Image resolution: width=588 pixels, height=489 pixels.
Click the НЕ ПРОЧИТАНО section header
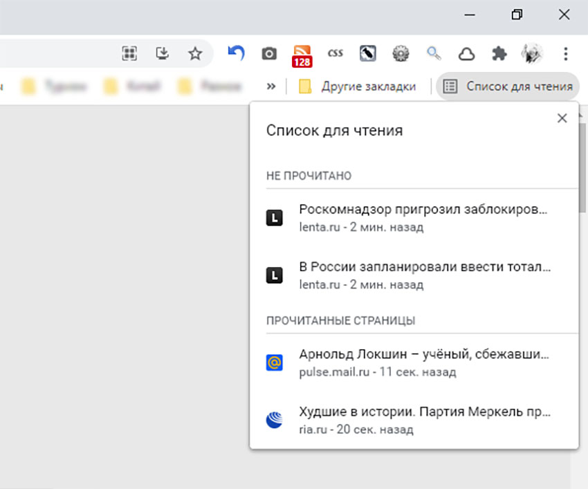coord(309,176)
